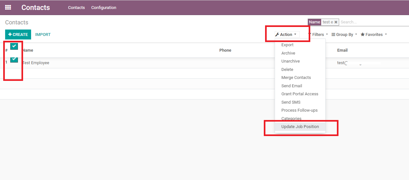Image resolution: width=409 pixels, height=180 pixels.
Task: Expand the Action dropdown
Action: [x=287, y=35]
